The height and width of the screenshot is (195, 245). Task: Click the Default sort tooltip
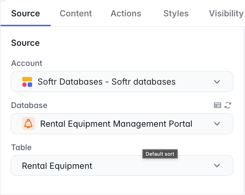(x=160, y=154)
